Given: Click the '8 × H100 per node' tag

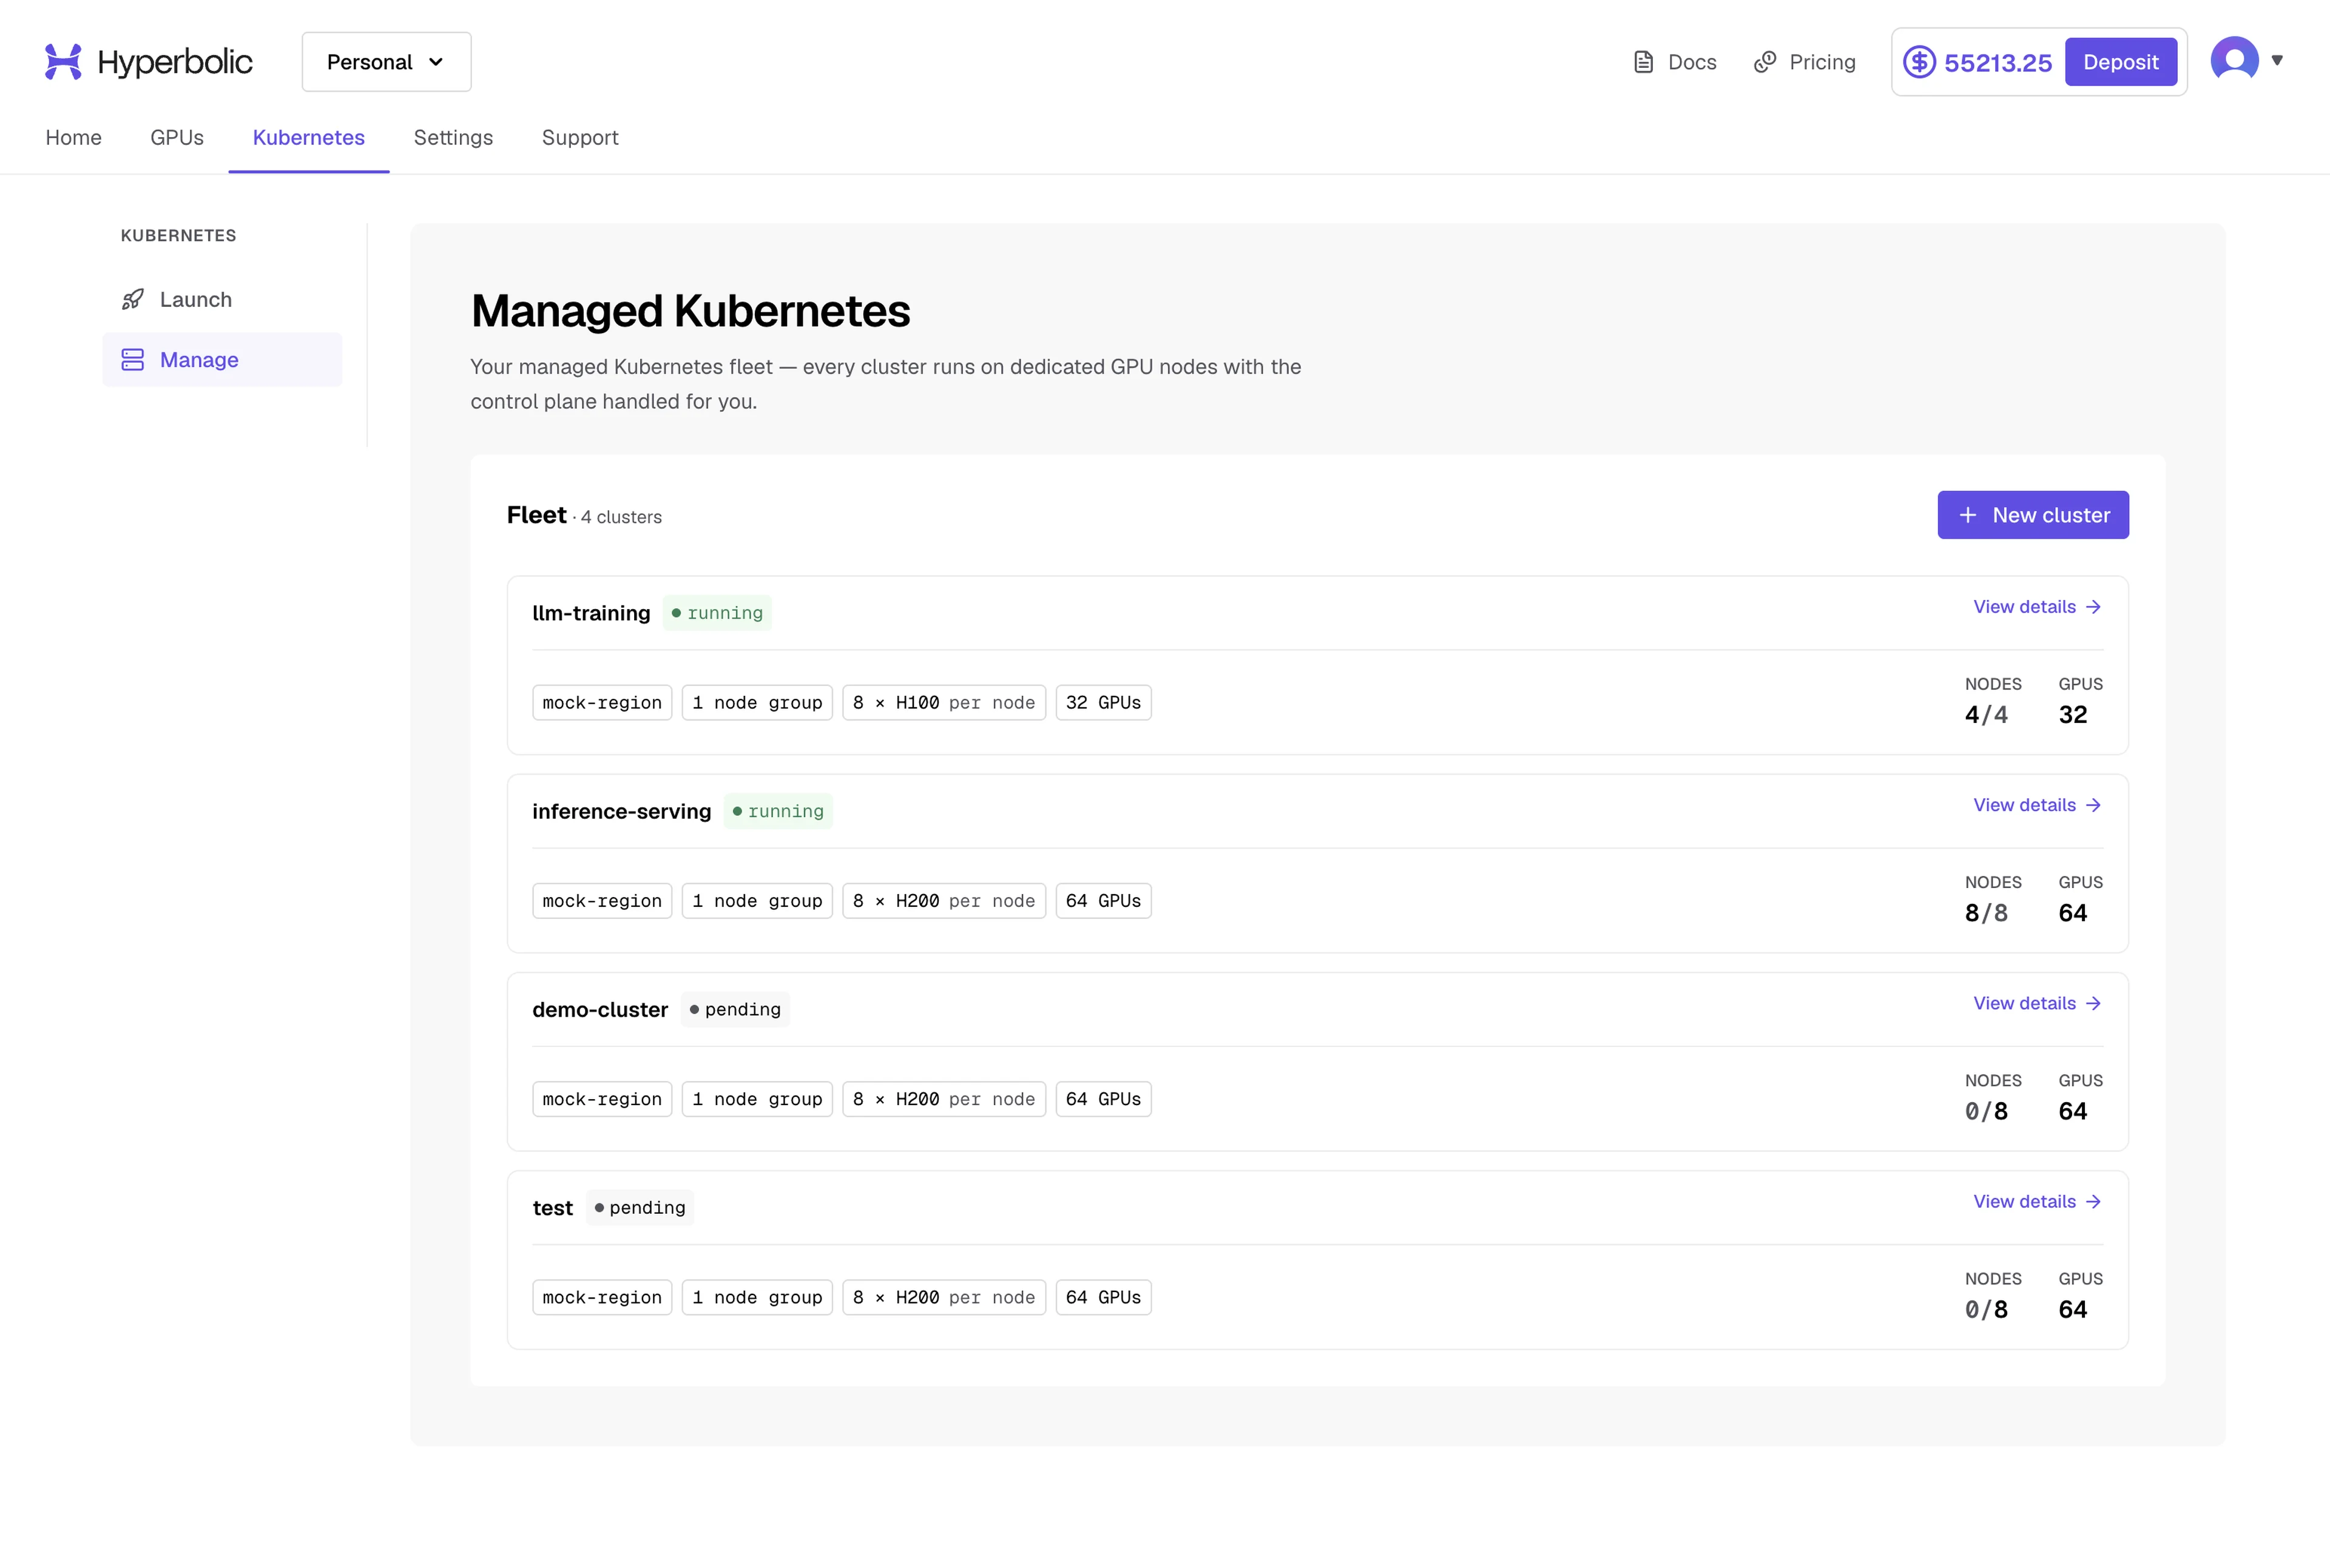Looking at the screenshot, I should [944, 703].
